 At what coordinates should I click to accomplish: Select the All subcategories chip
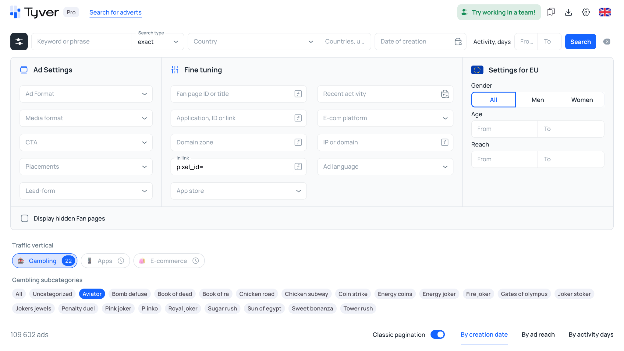[19, 294]
